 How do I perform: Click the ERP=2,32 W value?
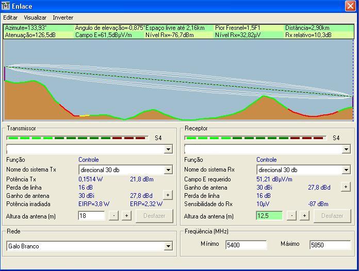pyautogui.click(x=146, y=204)
